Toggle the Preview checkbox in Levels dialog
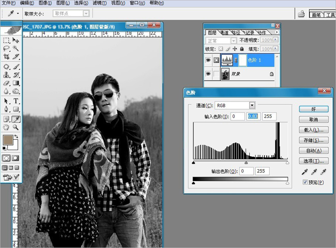 coord(305,182)
